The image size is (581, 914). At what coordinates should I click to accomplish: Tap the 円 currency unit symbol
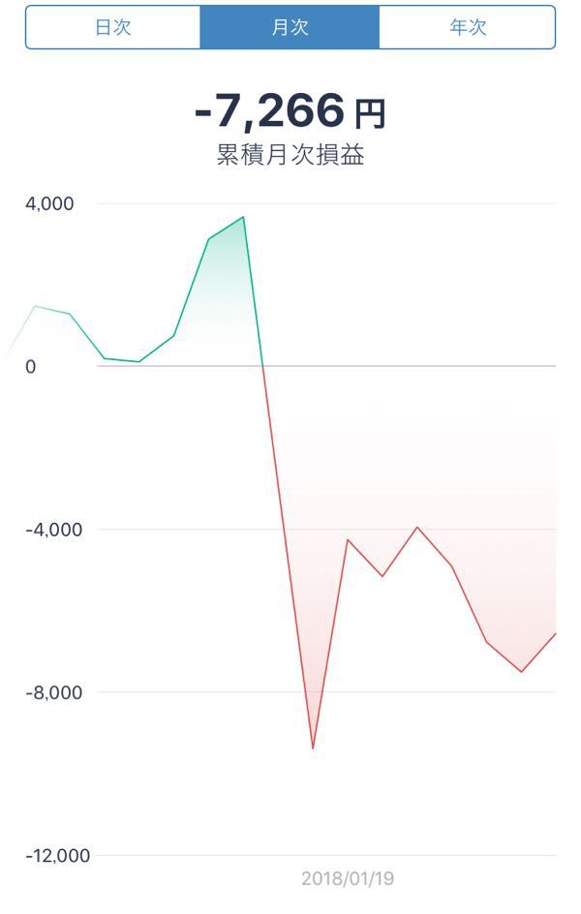[x=370, y=115]
